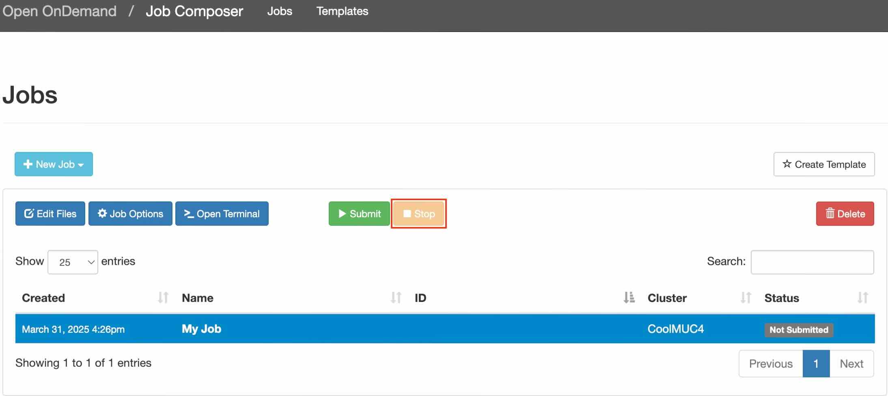Viewport: 888px width, 396px height.
Task: Sort the table by Cluster column icon
Action: tap(746, 298)
